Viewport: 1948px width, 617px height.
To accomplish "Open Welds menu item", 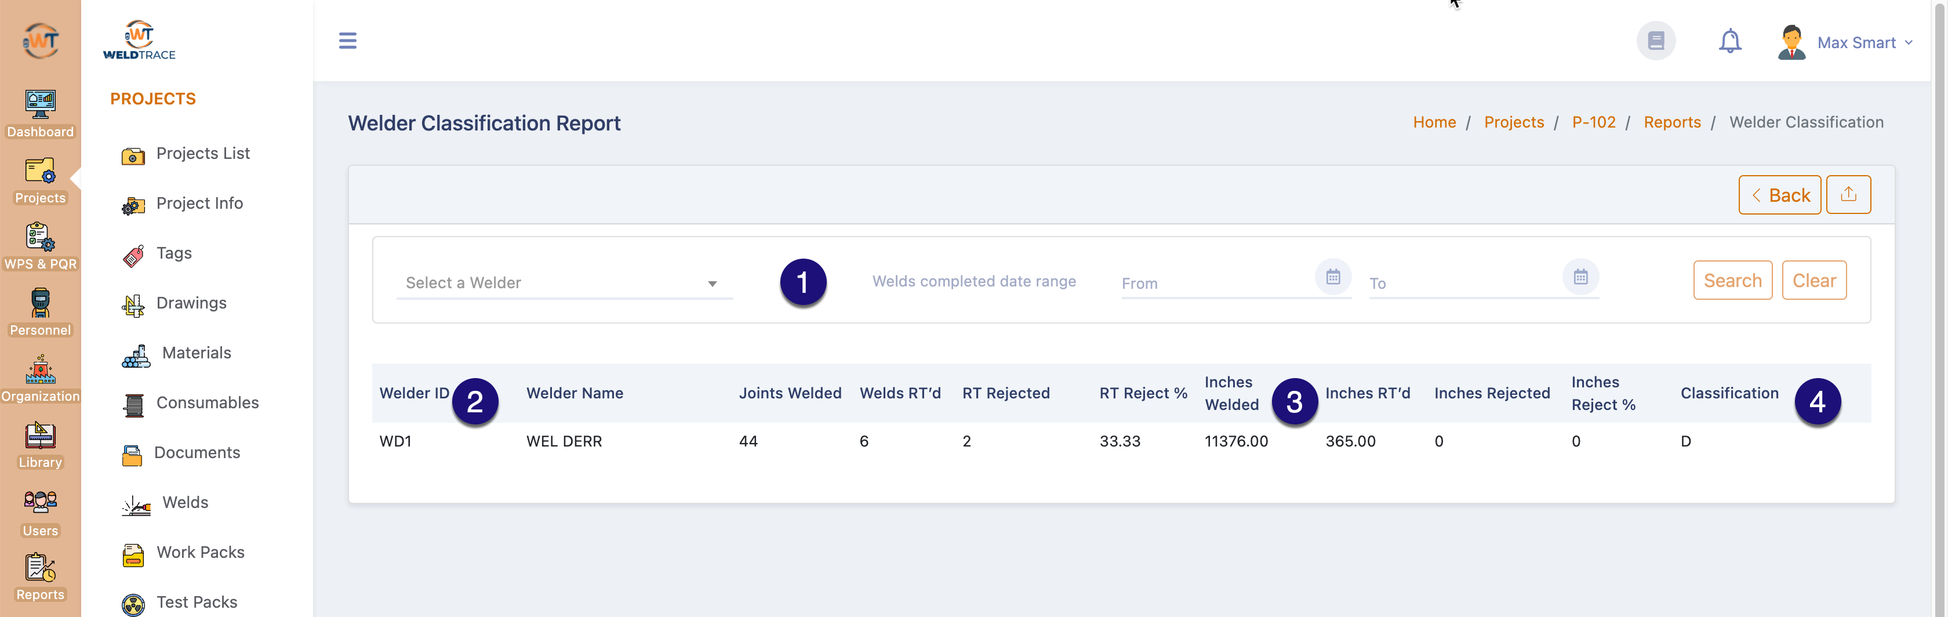I will tap(186, 503).
